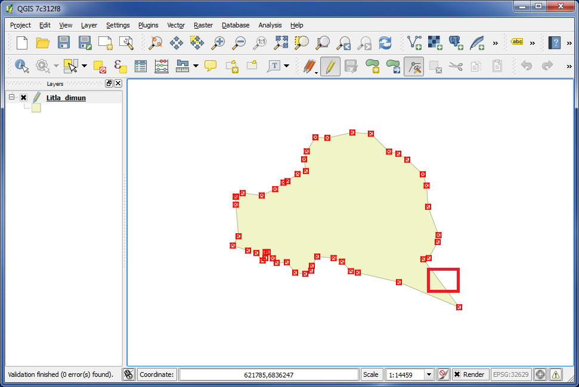Pan map to selection
Viewport: 579px width, 387px height.
(197, 43)
